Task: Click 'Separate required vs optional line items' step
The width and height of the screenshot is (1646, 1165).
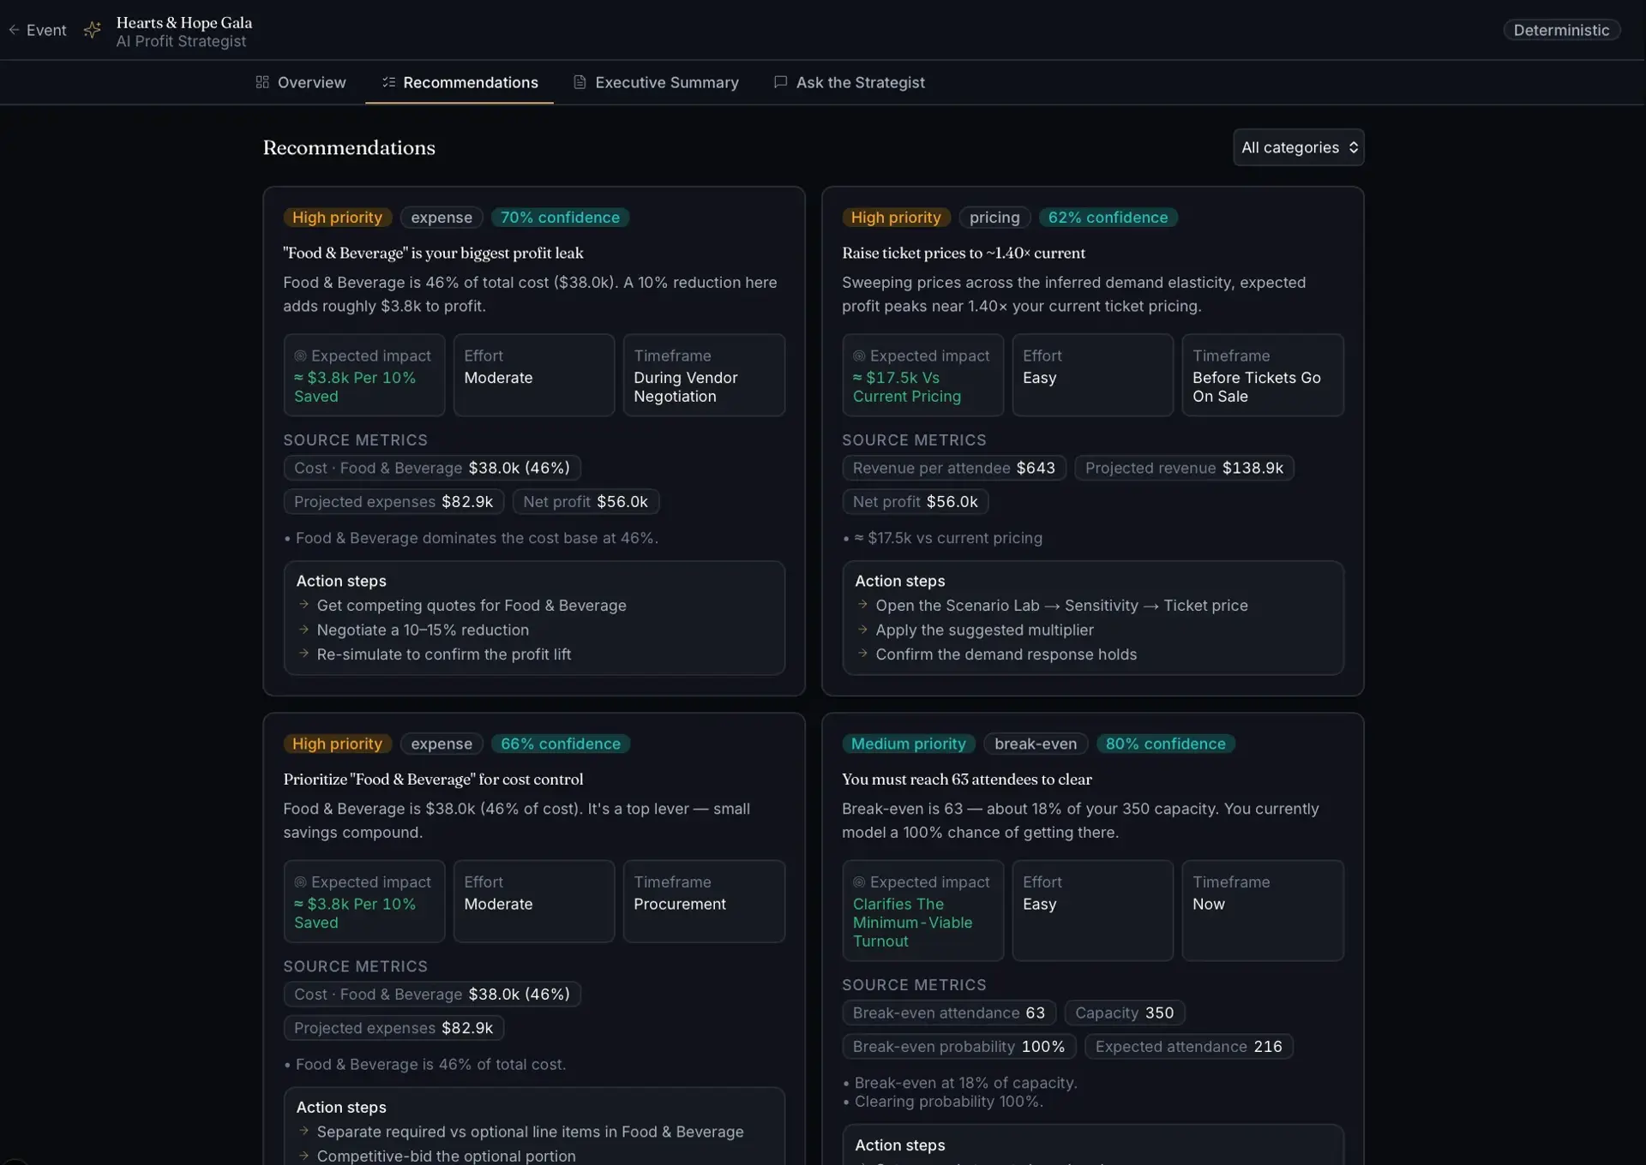Action: point(530,1132)
